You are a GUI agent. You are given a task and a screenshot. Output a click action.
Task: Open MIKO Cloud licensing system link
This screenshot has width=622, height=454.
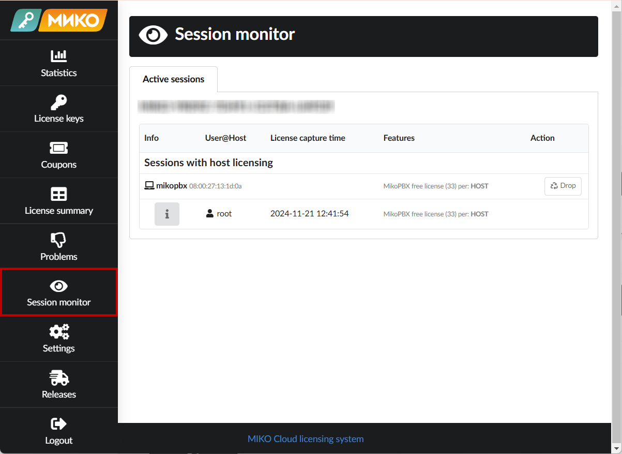[306, 439]
